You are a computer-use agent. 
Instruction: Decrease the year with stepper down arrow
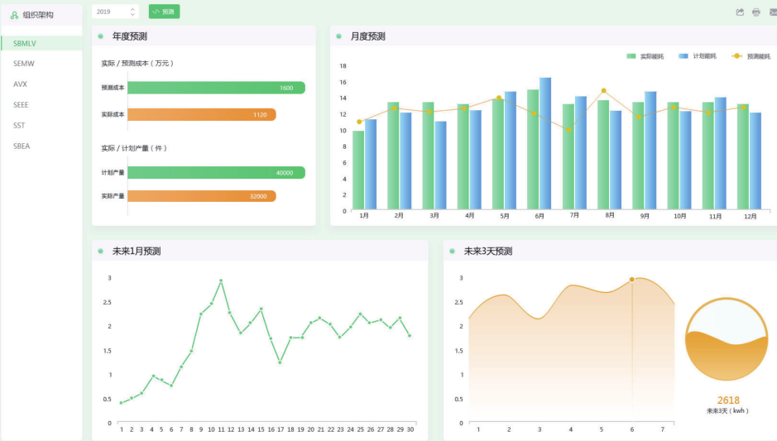[x=132, y=15]
